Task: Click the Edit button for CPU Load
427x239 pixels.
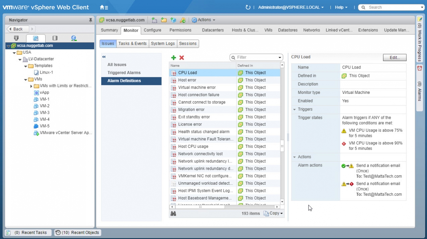Action: [395, 57]
